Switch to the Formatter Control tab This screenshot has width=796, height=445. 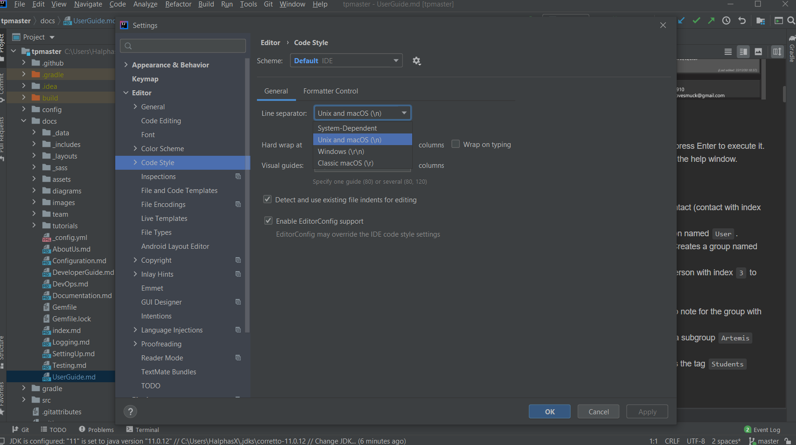(330, 91)
